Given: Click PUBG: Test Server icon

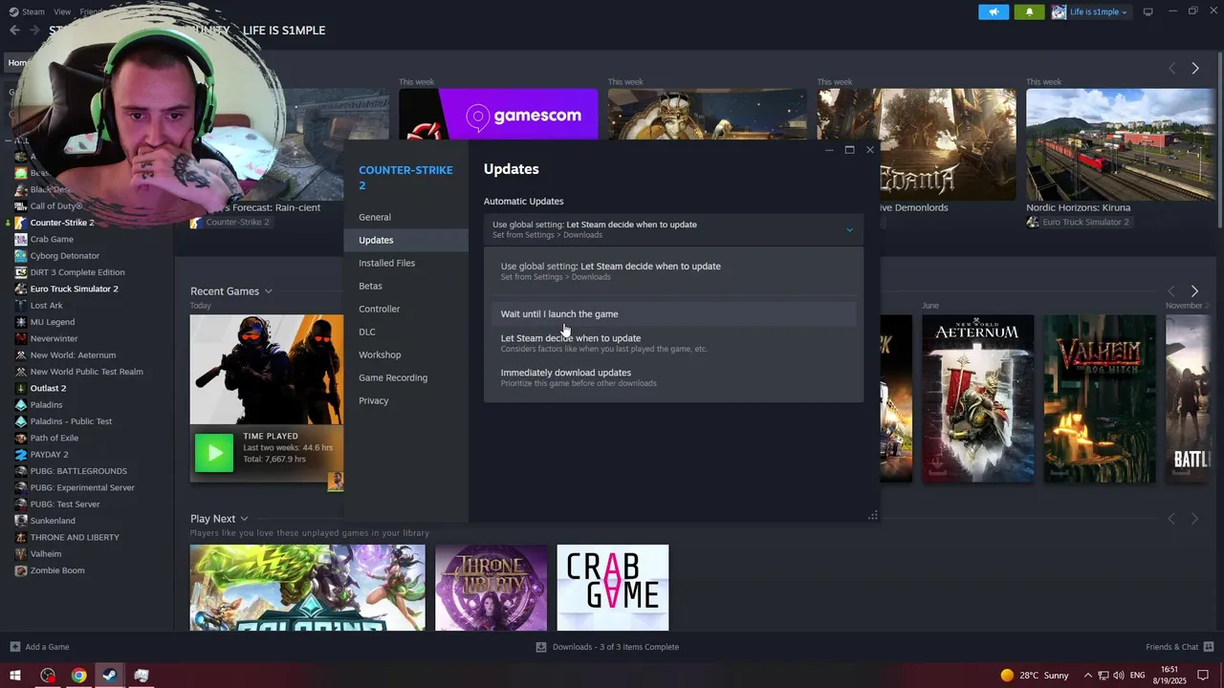Looking at the screenshot, I should (x=21, y=505).
